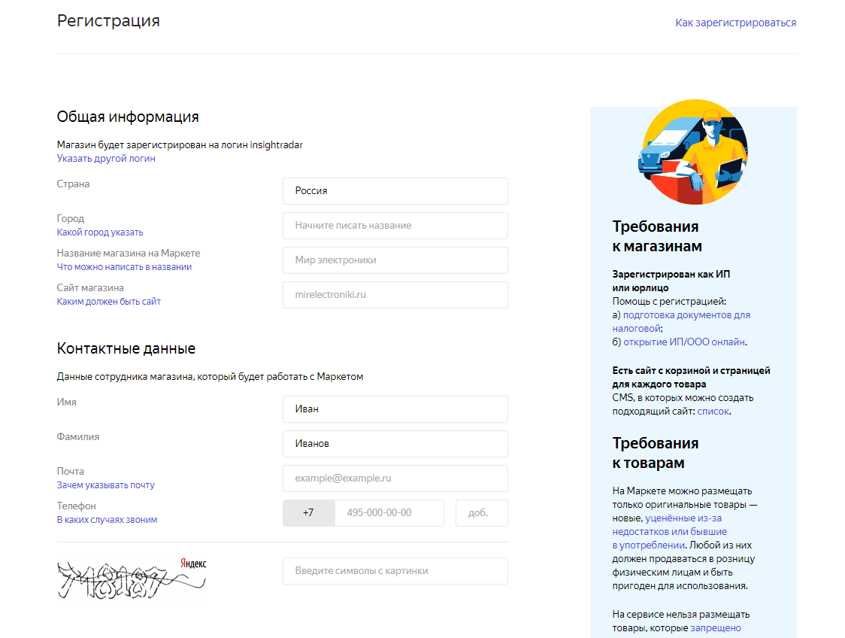845x638 pixels.
Task: Open Что можно написать в названии link
Action: coord(124,267)
